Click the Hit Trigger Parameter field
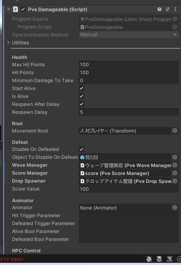The height and width of the screenshot is (265, 181). click(129, 216)
